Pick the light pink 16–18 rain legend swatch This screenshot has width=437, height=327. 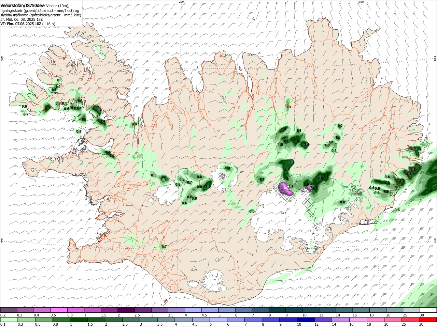pyautogui.click(x=358, y=320)
